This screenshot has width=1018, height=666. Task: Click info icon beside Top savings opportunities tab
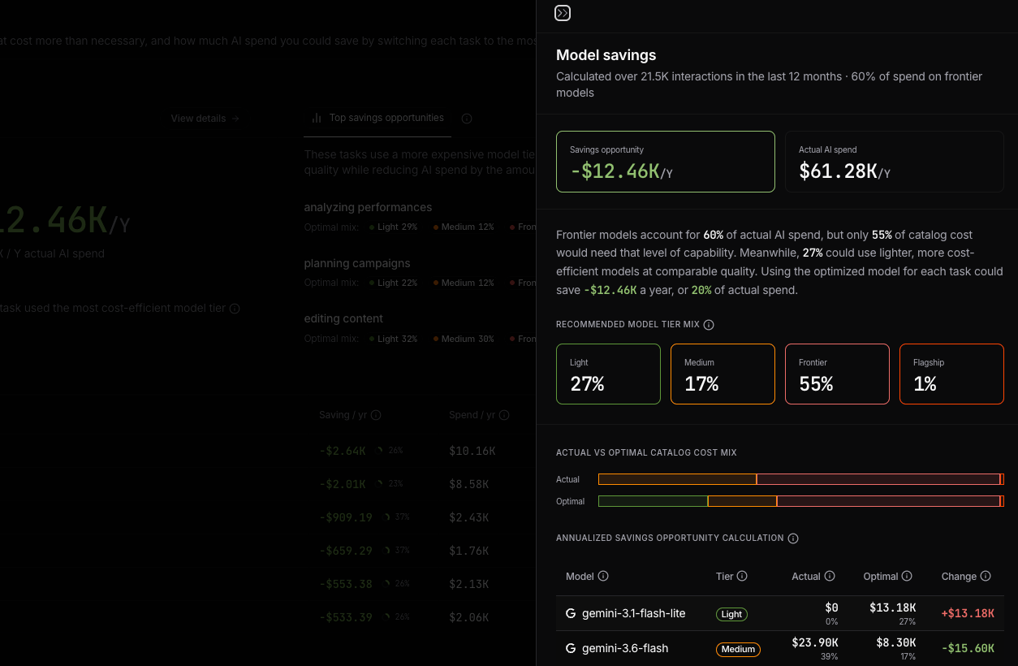(x=467, y=119)
